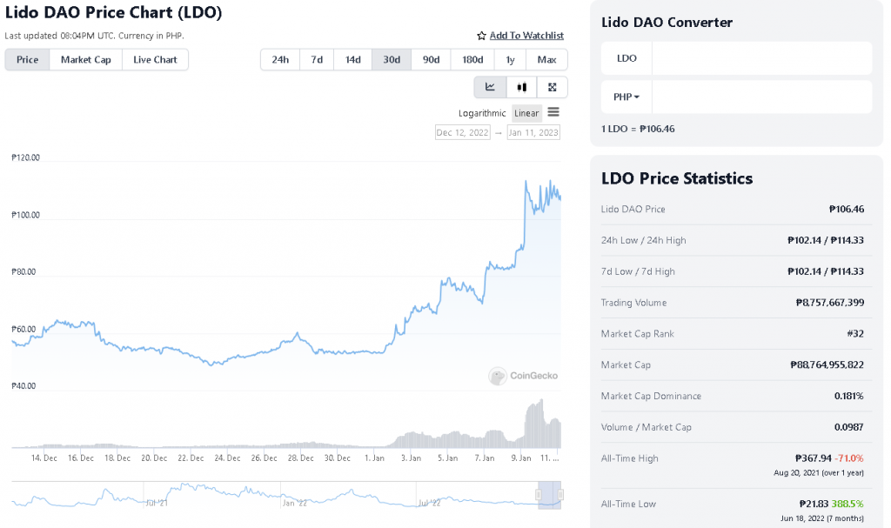Choose the 30d time range
891x528 pixels.
392,60
